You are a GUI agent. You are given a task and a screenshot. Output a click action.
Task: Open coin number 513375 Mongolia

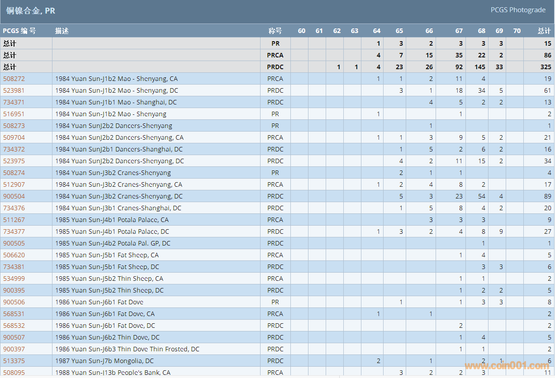click(x=14, y=361)
